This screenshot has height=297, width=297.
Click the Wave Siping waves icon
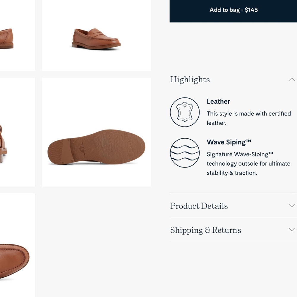(185, 153)
